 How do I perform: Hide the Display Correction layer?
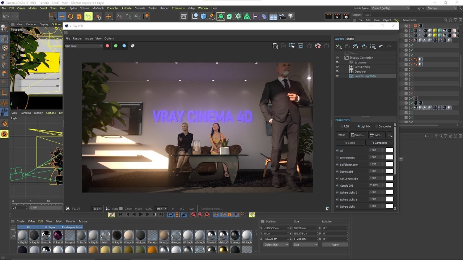[337, 58]
